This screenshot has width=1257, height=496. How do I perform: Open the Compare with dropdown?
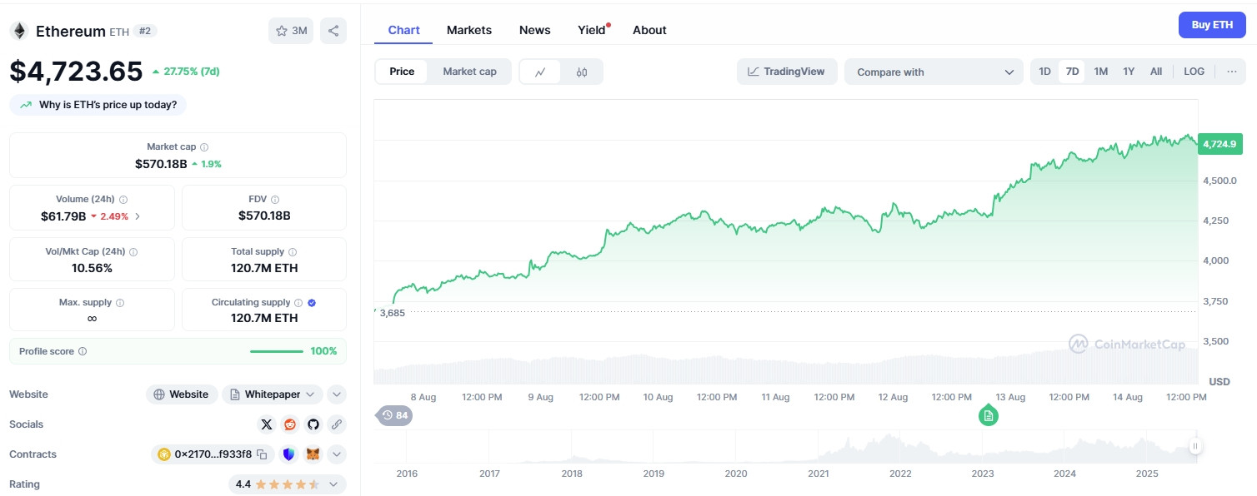coord(934,72)
